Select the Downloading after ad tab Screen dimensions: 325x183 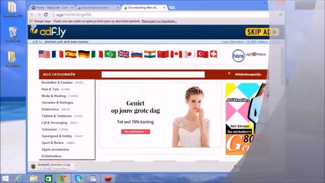[x=143, y=8]
